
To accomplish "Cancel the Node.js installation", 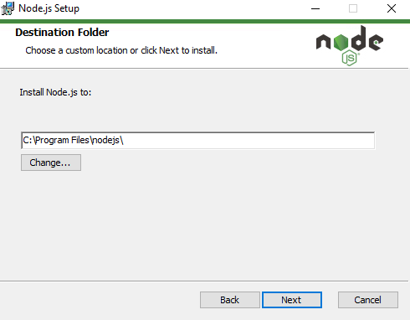I will pos(368,300).
